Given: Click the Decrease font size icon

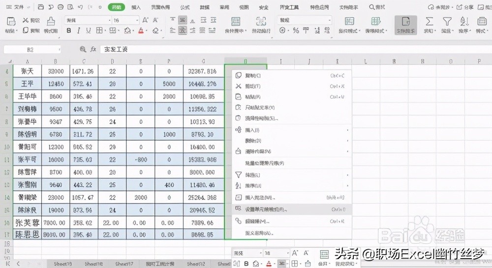Looking at the screenshot, I should tap(155, 20).
